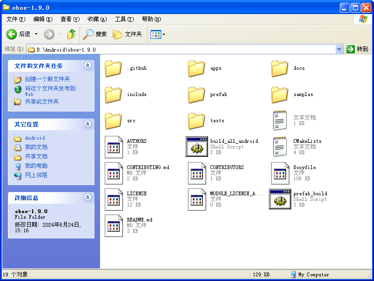Select the prefab folder icon
Screen dimensions: 374x281
click(x=196, y=95)
